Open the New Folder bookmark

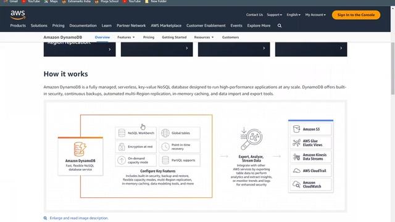point(156,1)
